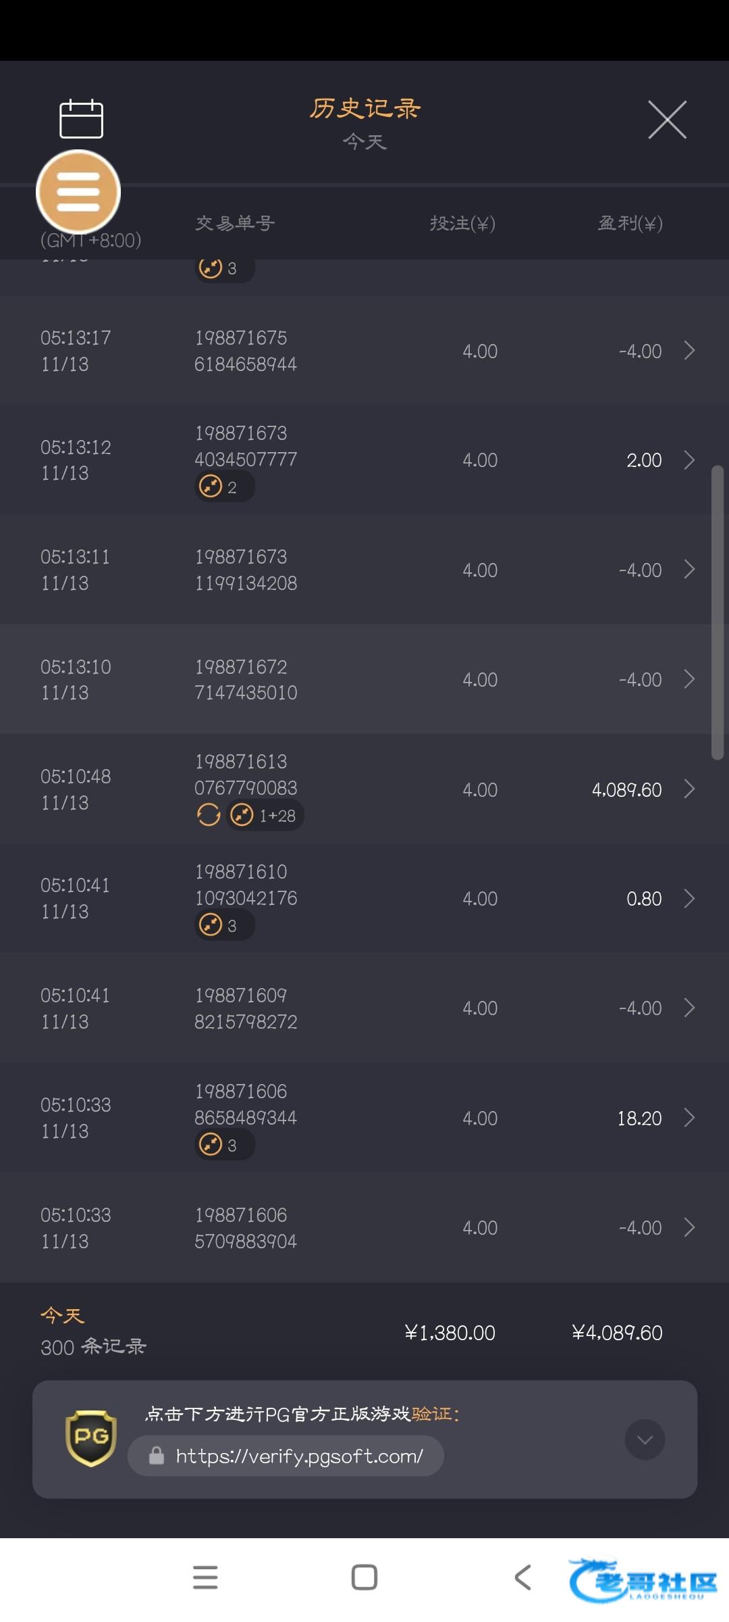Tap the multiplier badge on 18.20 record
729x1622 pixels.
click(x=224, y=1145)
